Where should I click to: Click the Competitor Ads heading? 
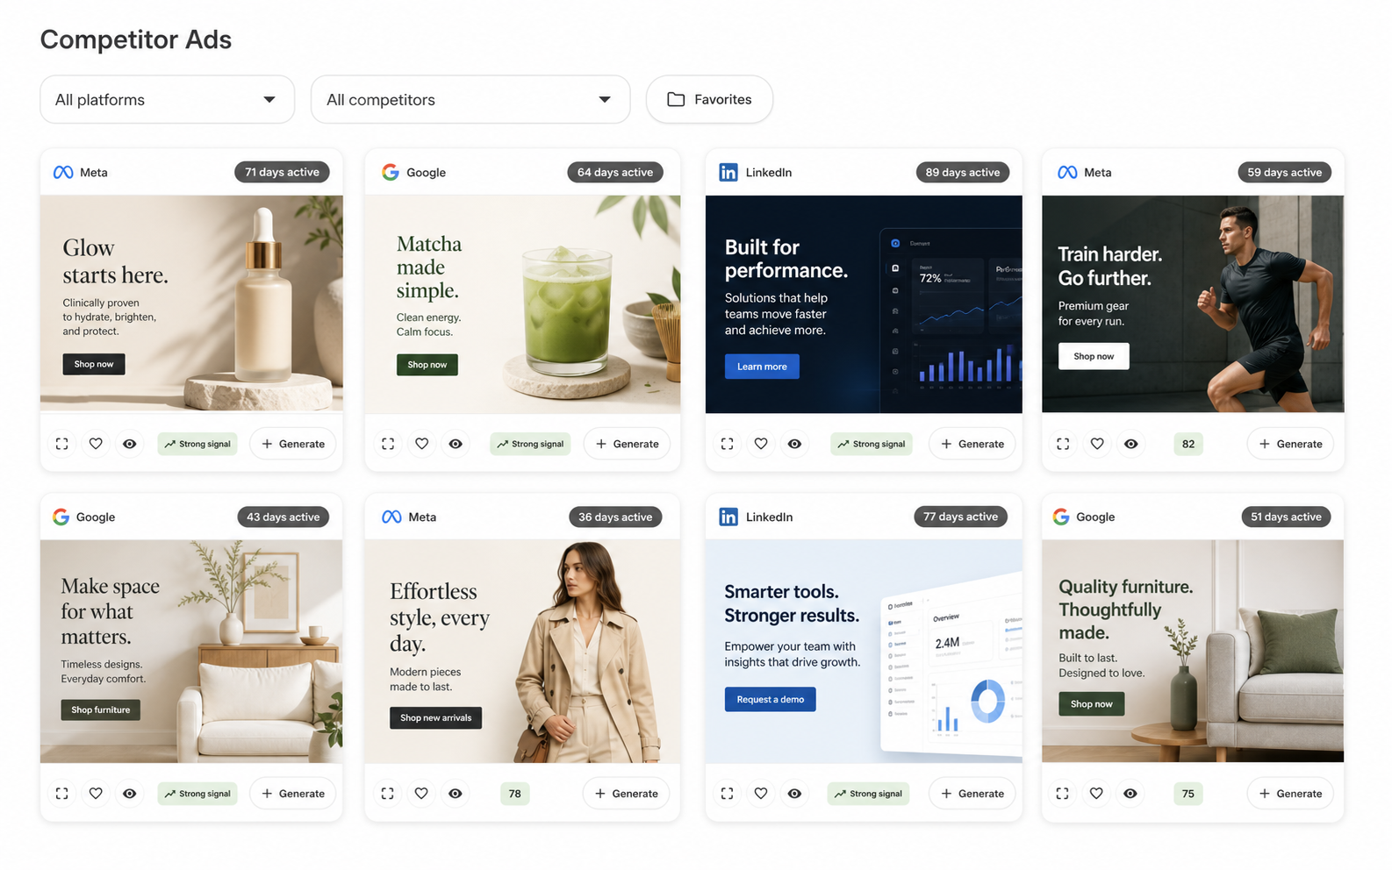pyautogui.click(x=136, y=39)
